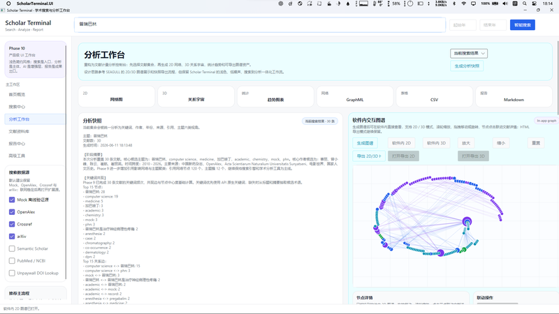Click the 当前搜索结果 · 30 条 badge

point(320,121)
